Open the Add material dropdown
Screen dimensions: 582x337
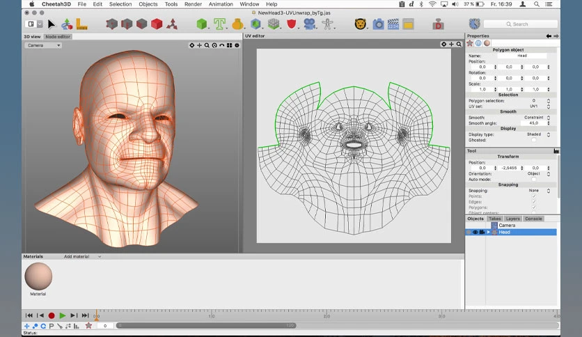tap(82, 256)
